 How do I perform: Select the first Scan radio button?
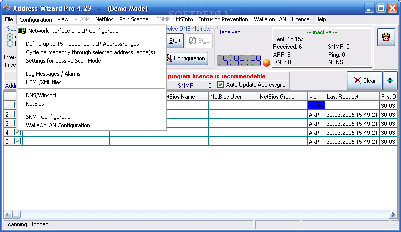pyautogui.click(x=10, y=37)
